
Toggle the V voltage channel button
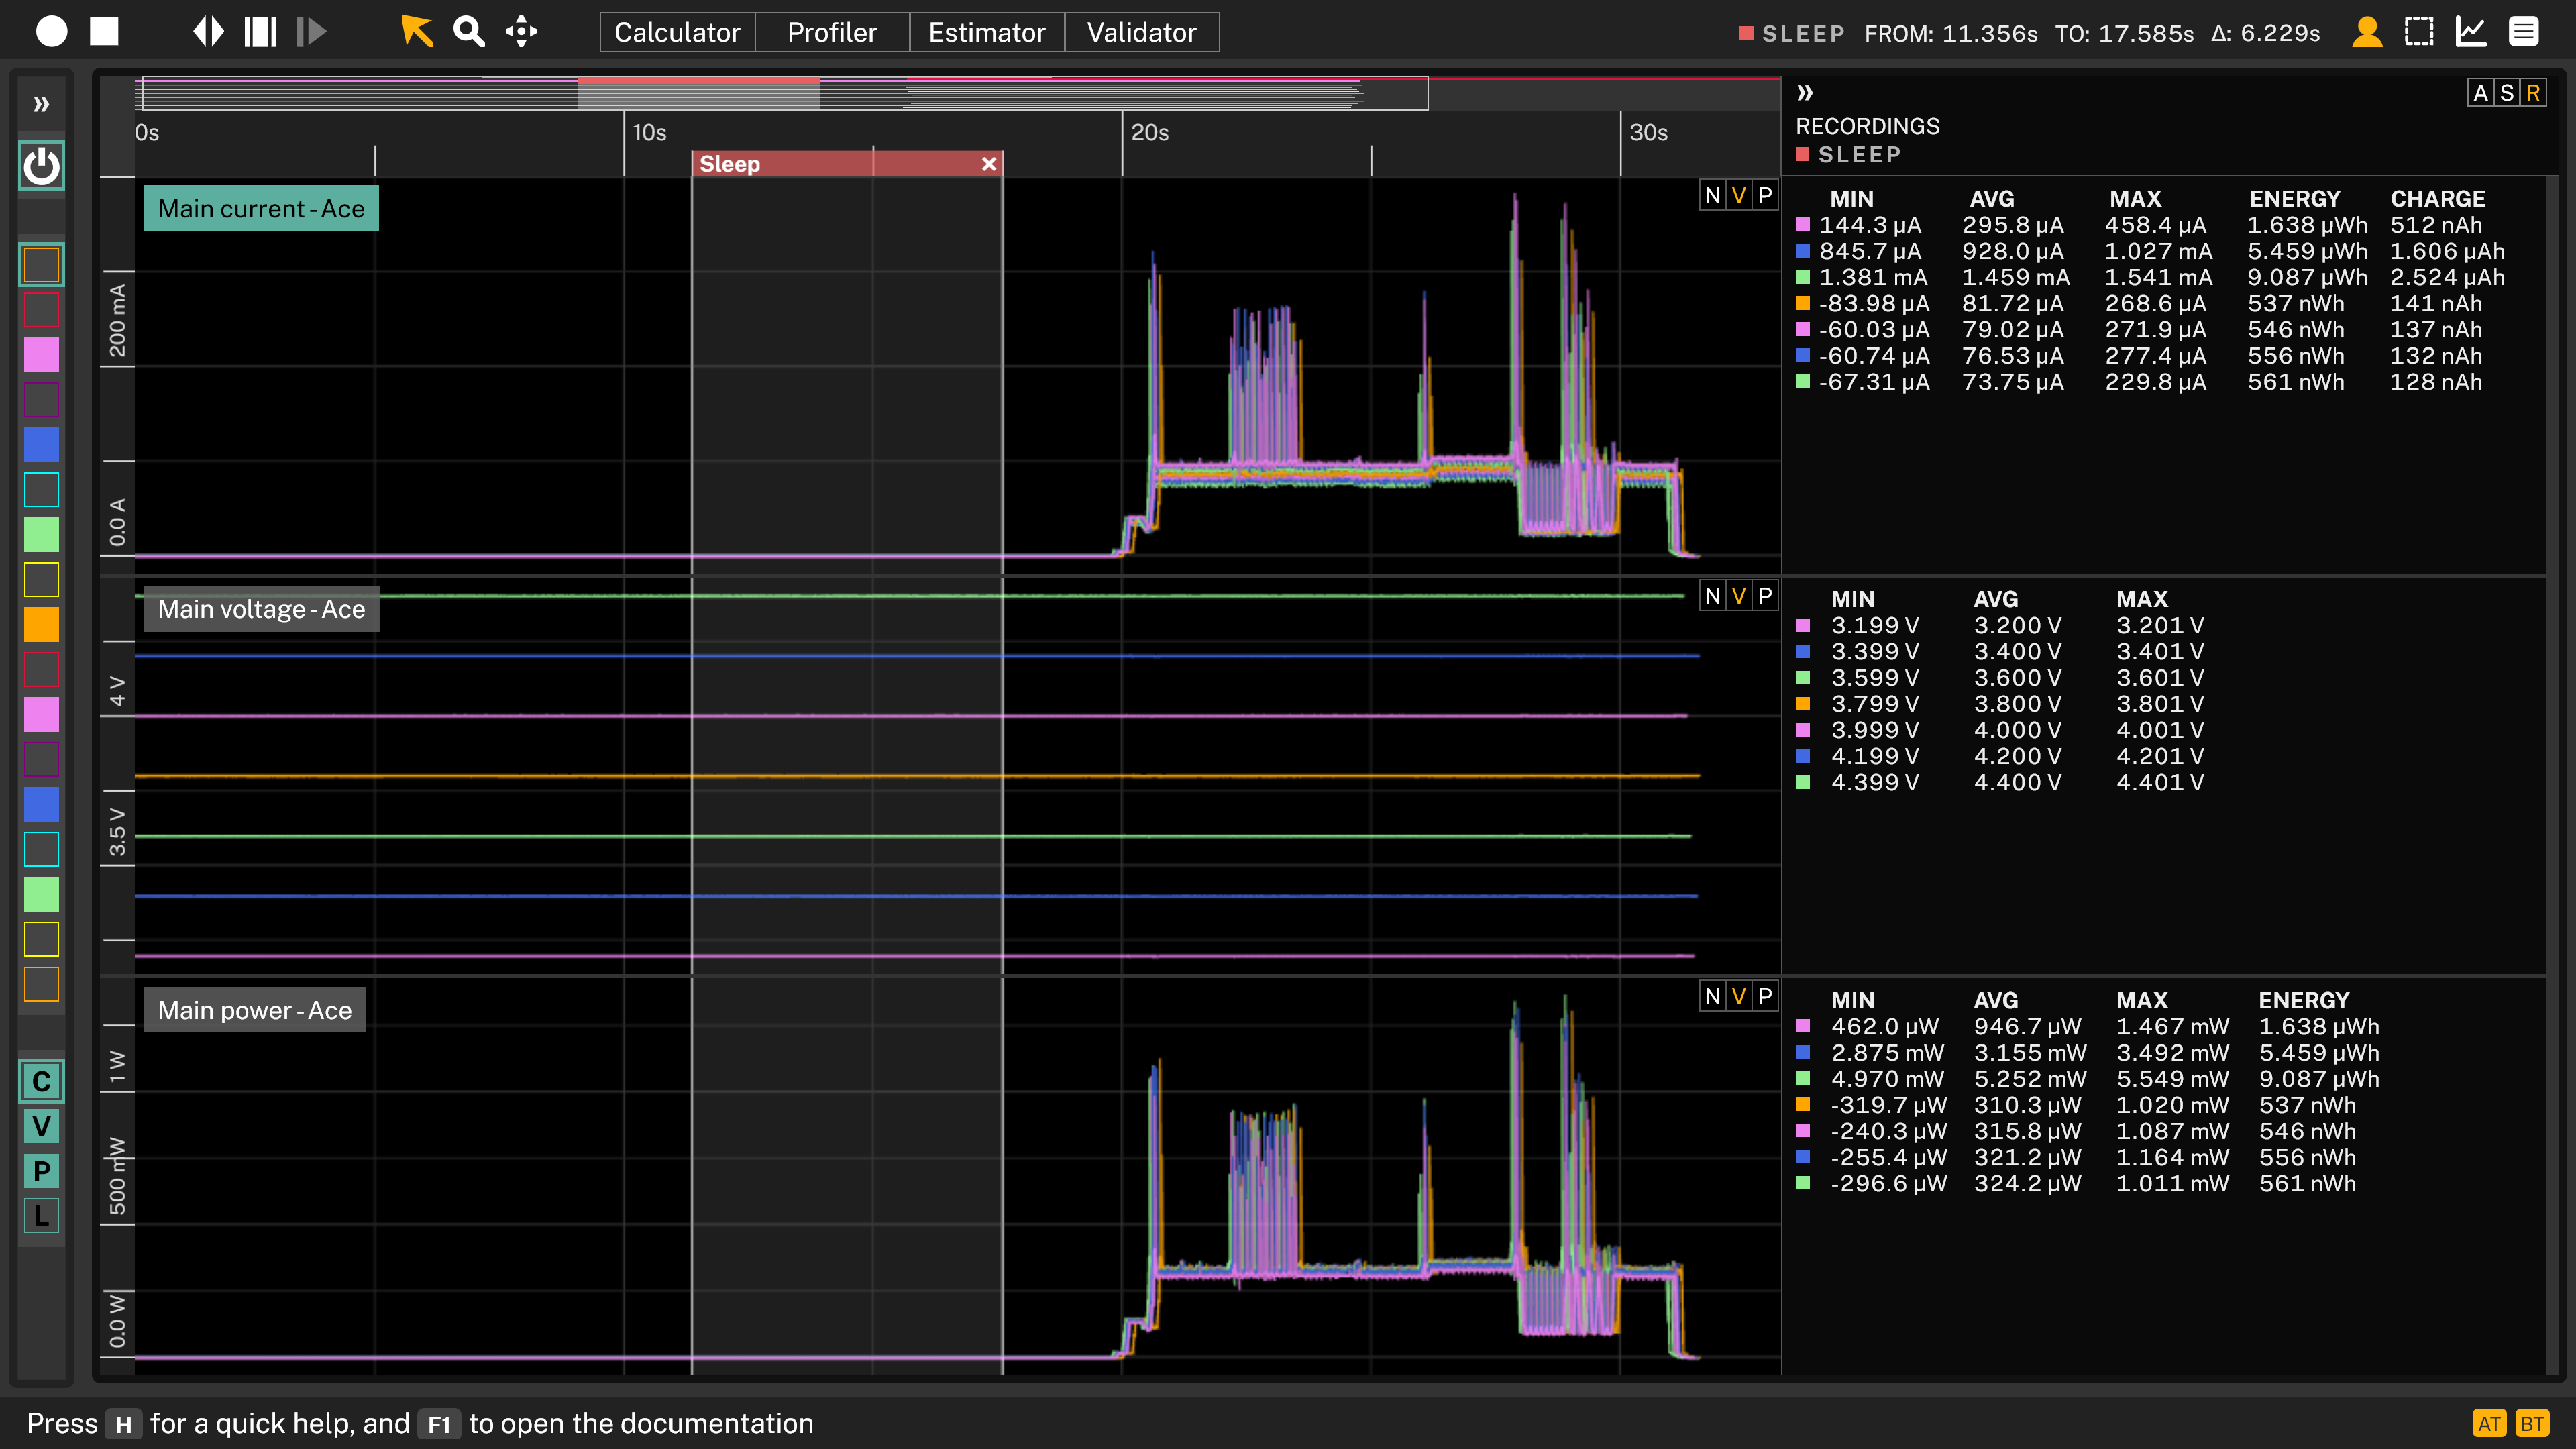click(41, 1126)
